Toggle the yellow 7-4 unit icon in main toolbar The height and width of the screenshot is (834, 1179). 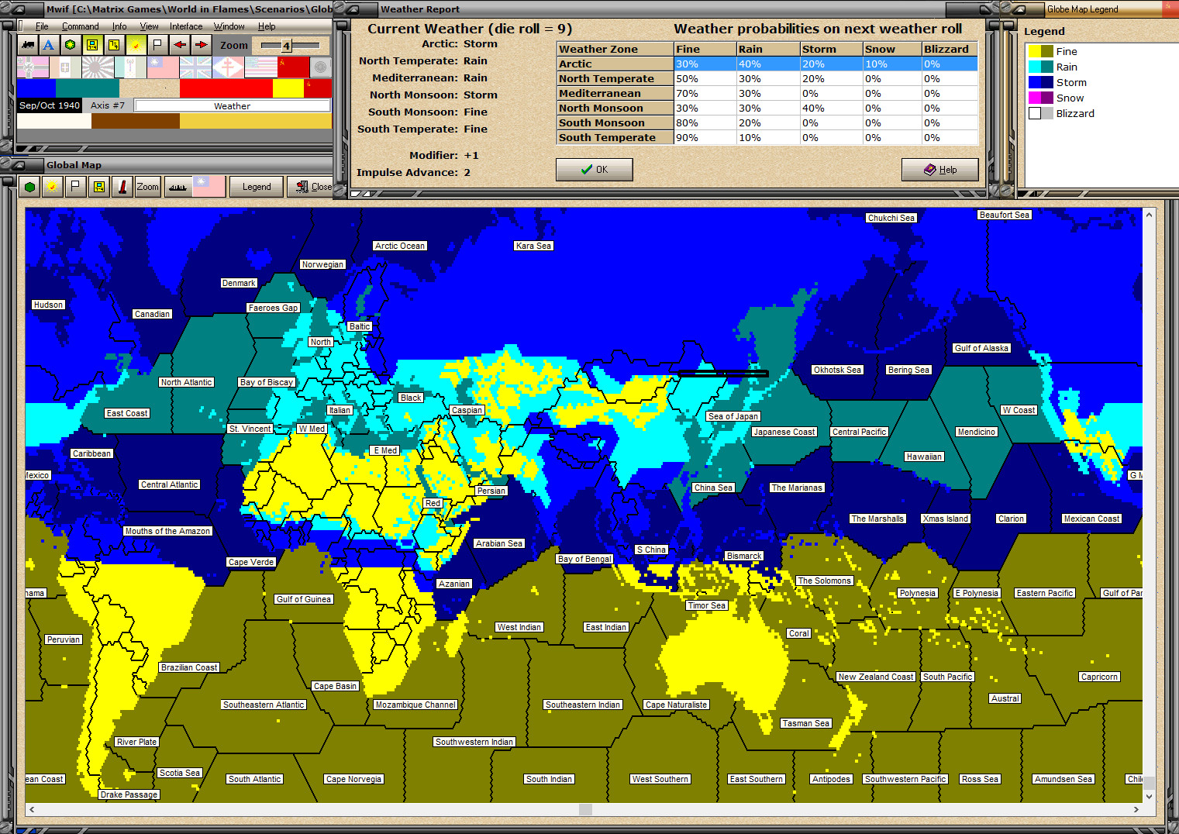coord(92,45)
